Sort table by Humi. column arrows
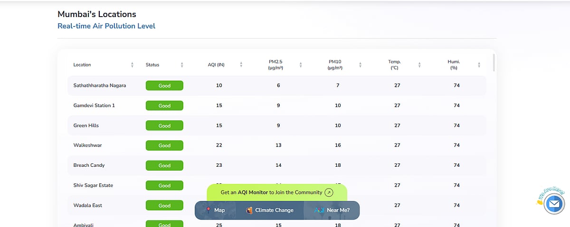The height and width of the screenshot is (227, 570). 479,65
